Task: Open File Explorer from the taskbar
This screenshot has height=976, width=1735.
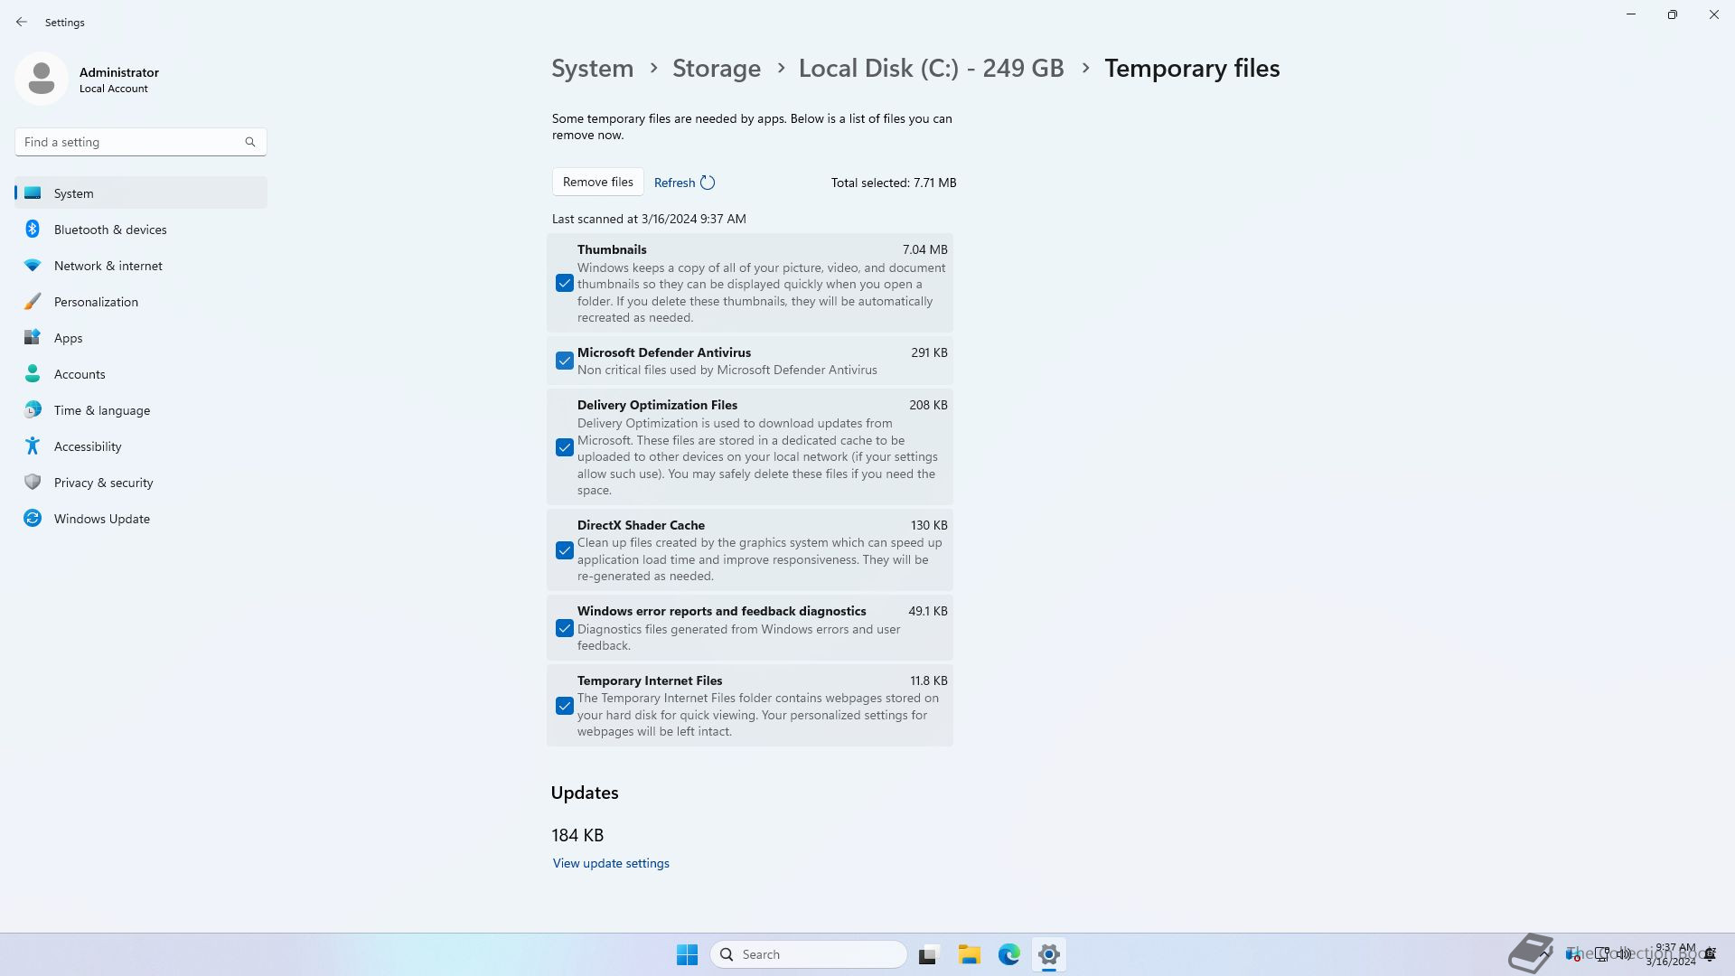Action: click(969, 954)
